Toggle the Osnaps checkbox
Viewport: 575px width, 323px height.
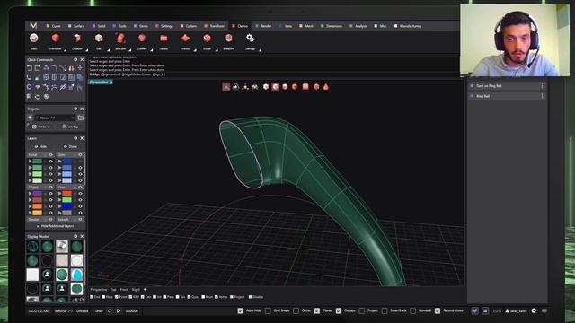339,310
